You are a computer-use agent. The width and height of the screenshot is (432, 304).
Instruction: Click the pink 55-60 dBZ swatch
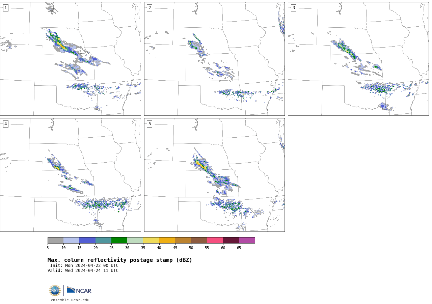pos(215,241)
